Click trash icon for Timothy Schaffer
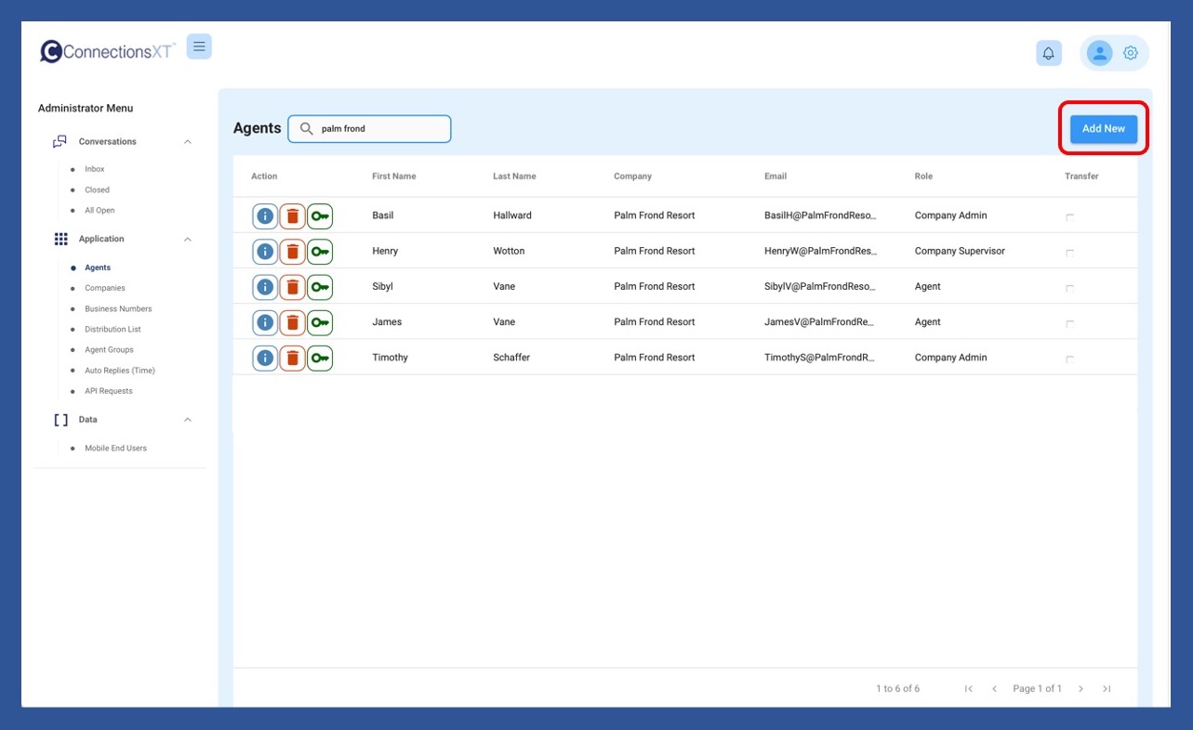 click(x=292, y=358)
